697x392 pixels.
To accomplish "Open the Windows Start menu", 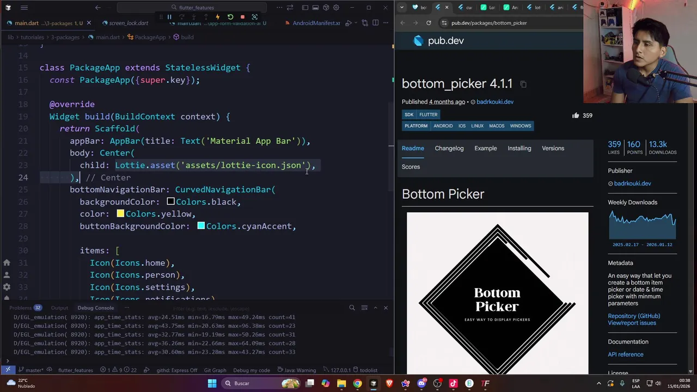I will (x=212, y=383).
